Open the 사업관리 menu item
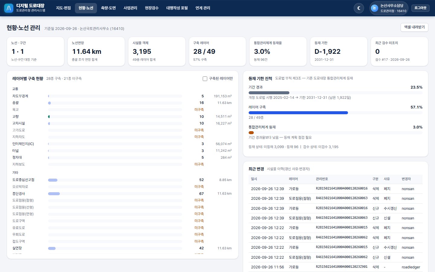Viewport: 435px width, 272px height. point(130,8)
